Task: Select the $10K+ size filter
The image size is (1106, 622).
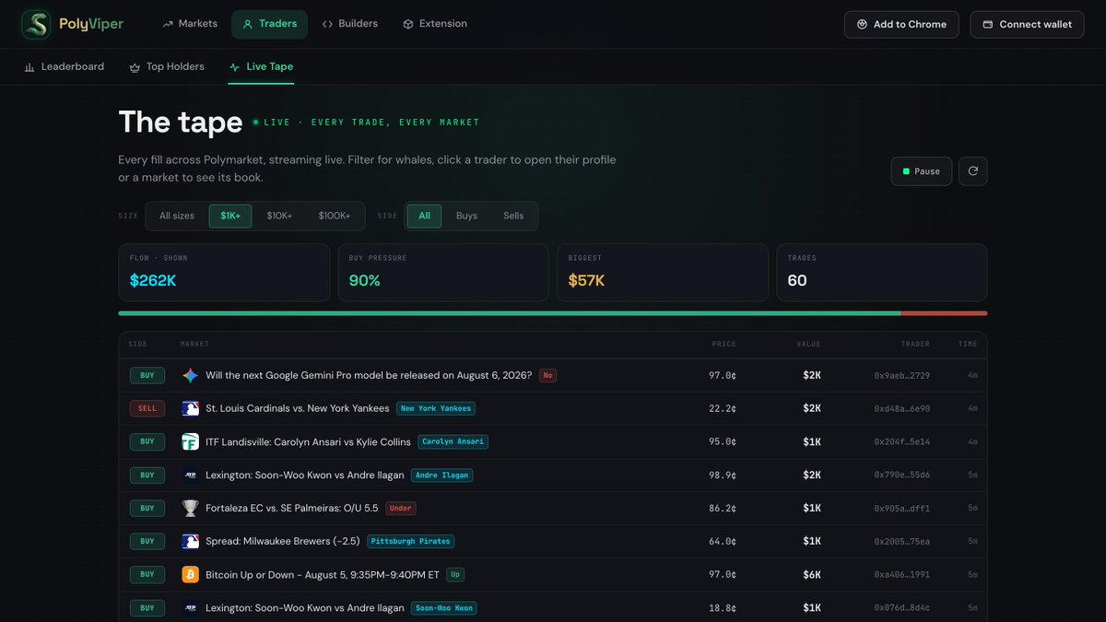Action: tap(279, 216)
